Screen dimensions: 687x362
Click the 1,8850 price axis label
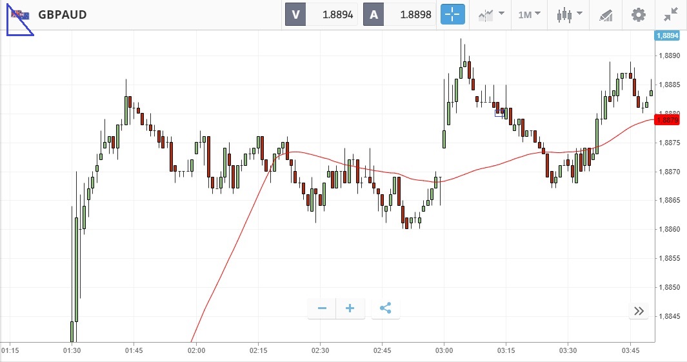pos(670,287)
